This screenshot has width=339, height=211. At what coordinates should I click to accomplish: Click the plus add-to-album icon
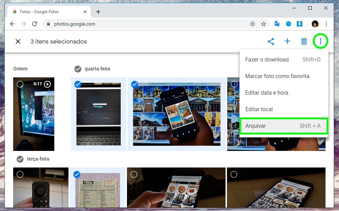[x=287, y=41]
